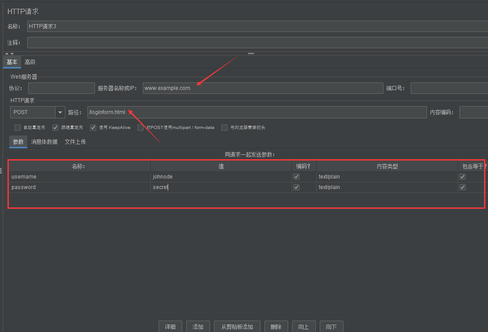Enable the 自动重定向 checkbox
This screenshot has height=332, width=488.
pyautogui.click(x=18, y=128)
